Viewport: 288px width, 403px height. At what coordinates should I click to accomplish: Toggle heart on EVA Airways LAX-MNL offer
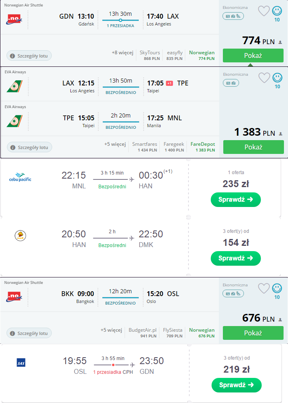click(264, 78)
